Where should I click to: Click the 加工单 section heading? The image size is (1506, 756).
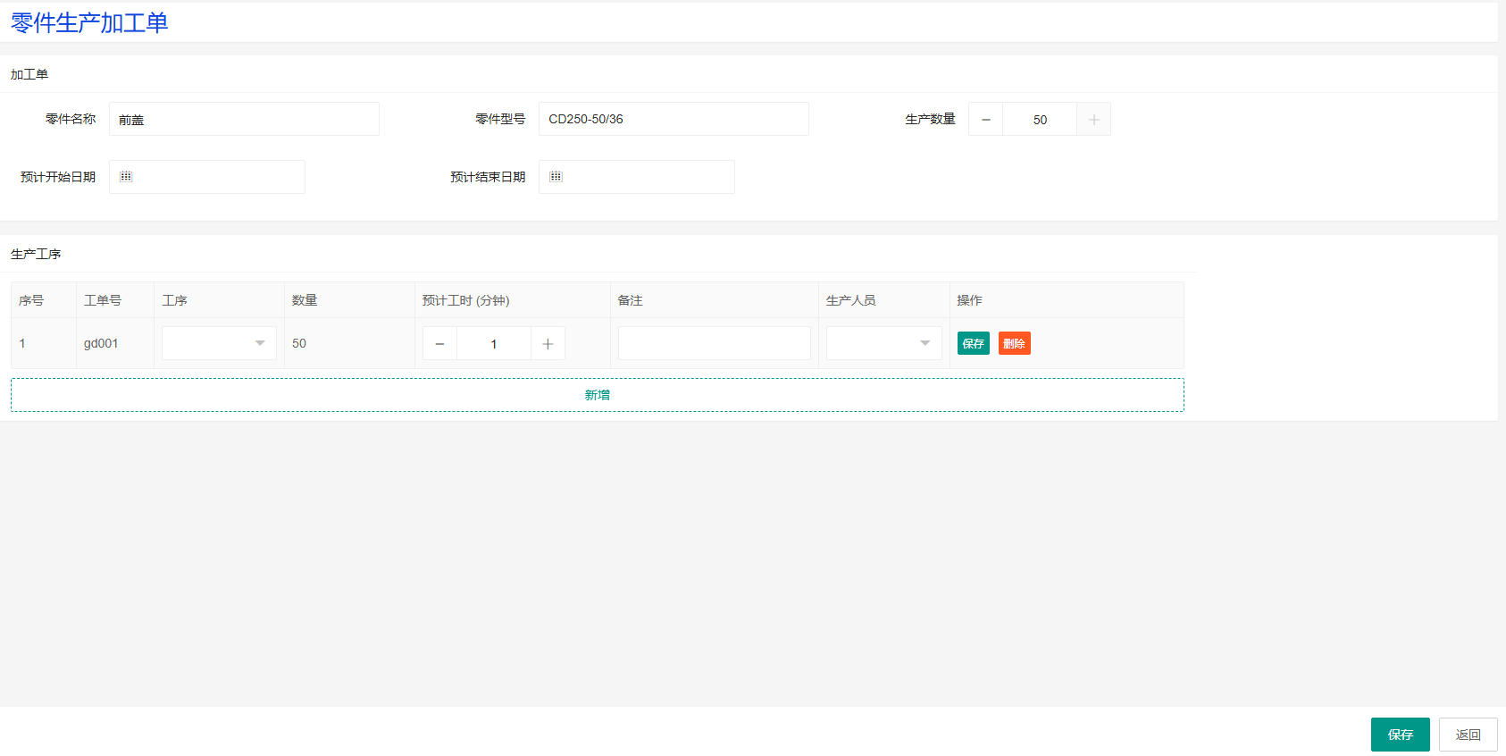(29, 74)
